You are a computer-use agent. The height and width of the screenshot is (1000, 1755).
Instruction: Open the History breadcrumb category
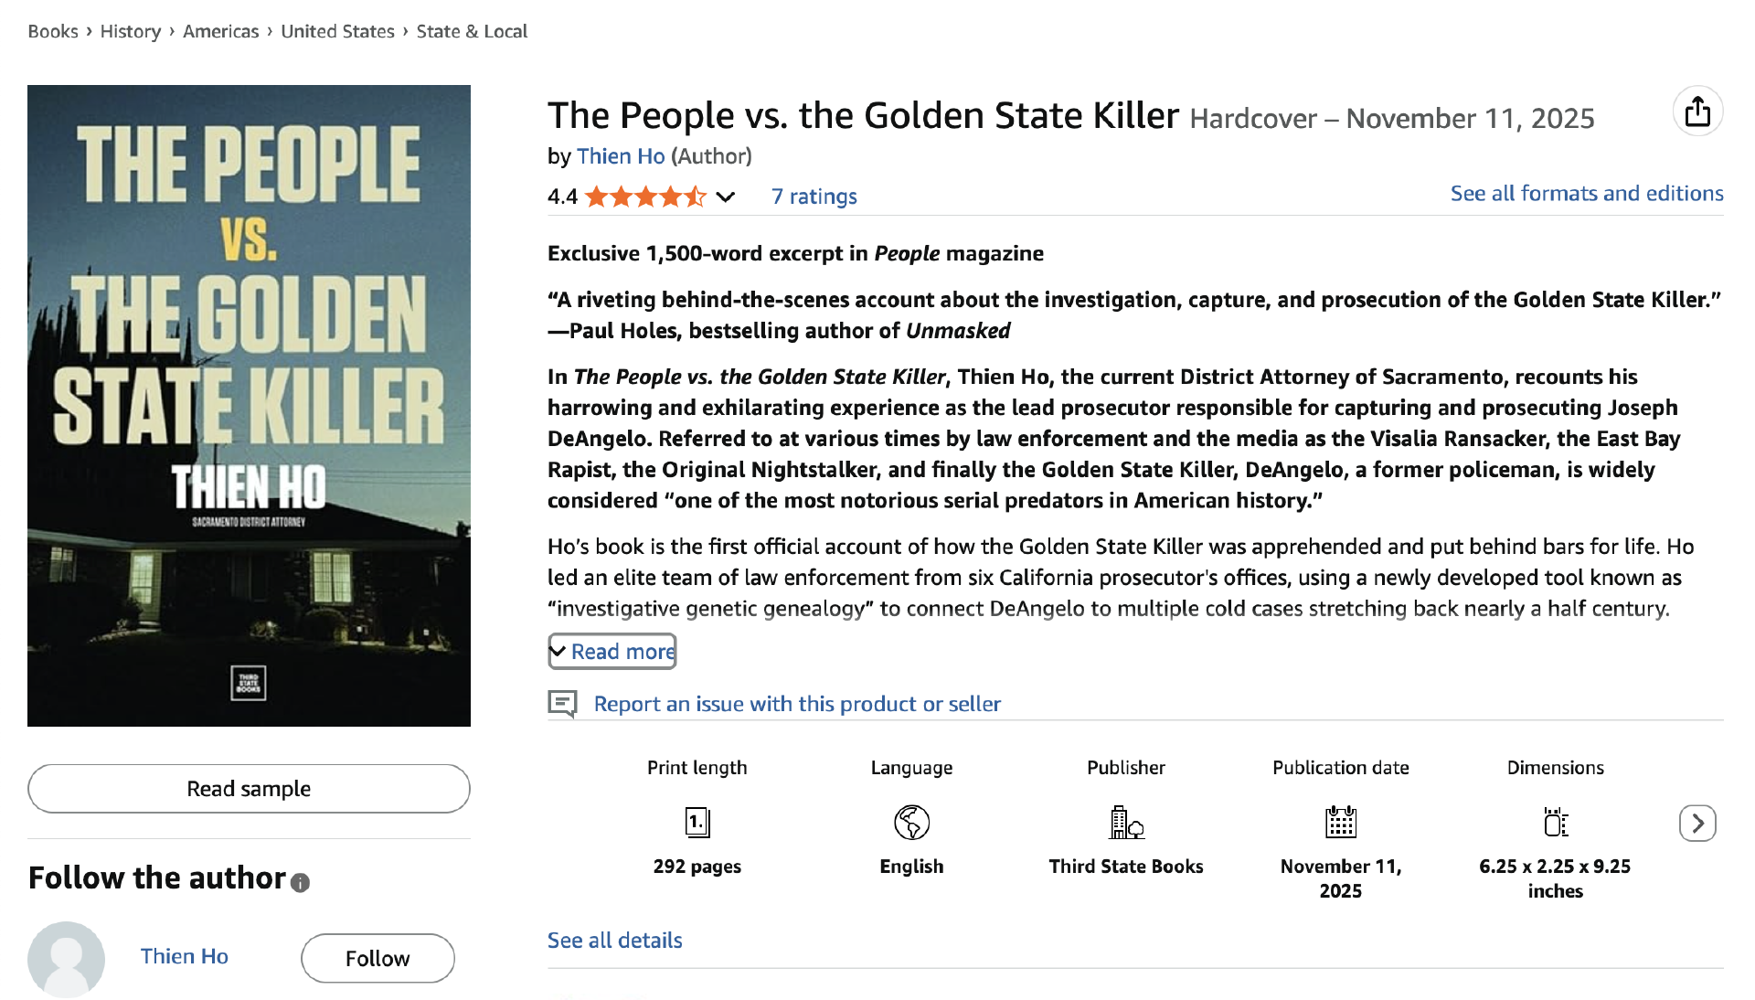click(130, 31)
